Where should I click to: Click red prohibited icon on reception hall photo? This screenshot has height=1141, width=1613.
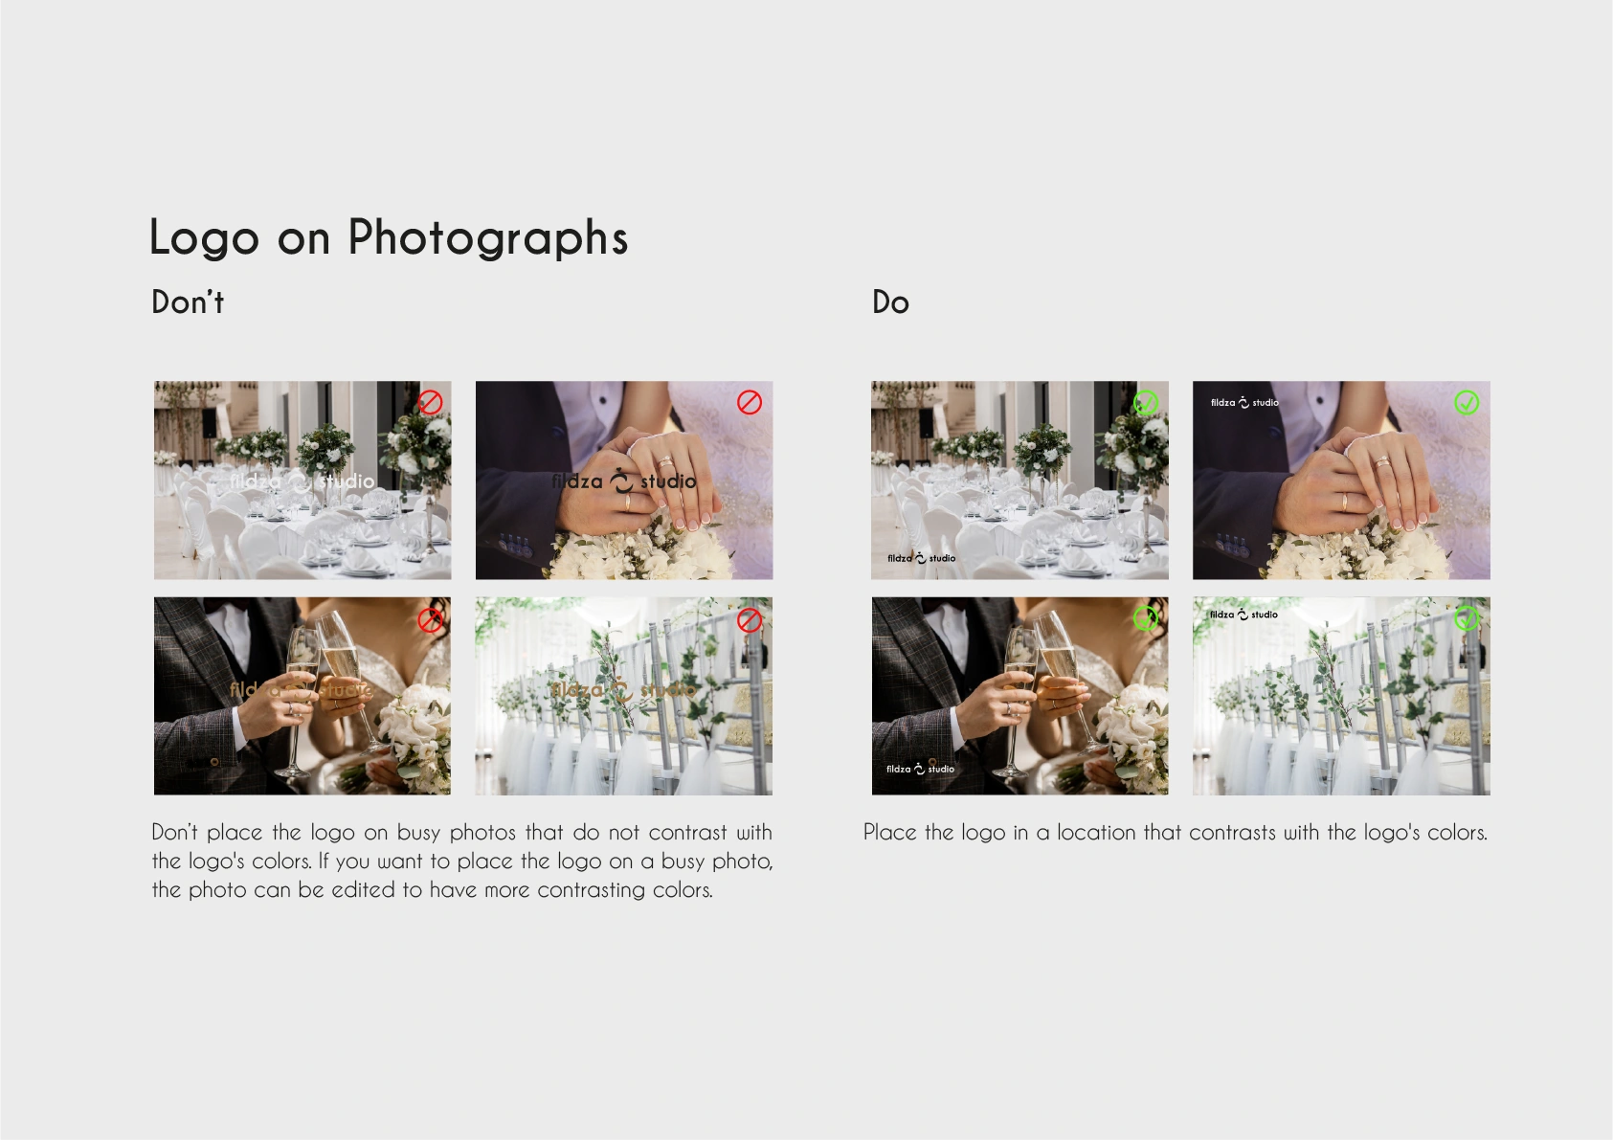pyautogui.click(x=431, y=403)
